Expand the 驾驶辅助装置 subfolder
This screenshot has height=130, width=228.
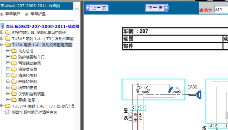pos(8,63)
